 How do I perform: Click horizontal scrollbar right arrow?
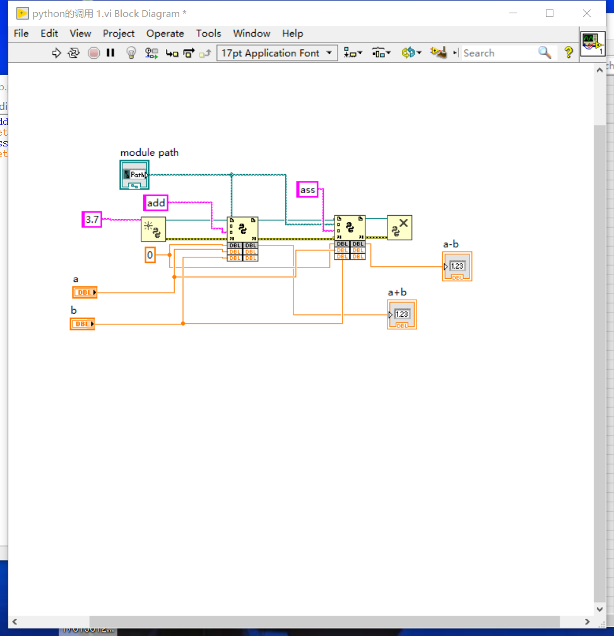587,621
